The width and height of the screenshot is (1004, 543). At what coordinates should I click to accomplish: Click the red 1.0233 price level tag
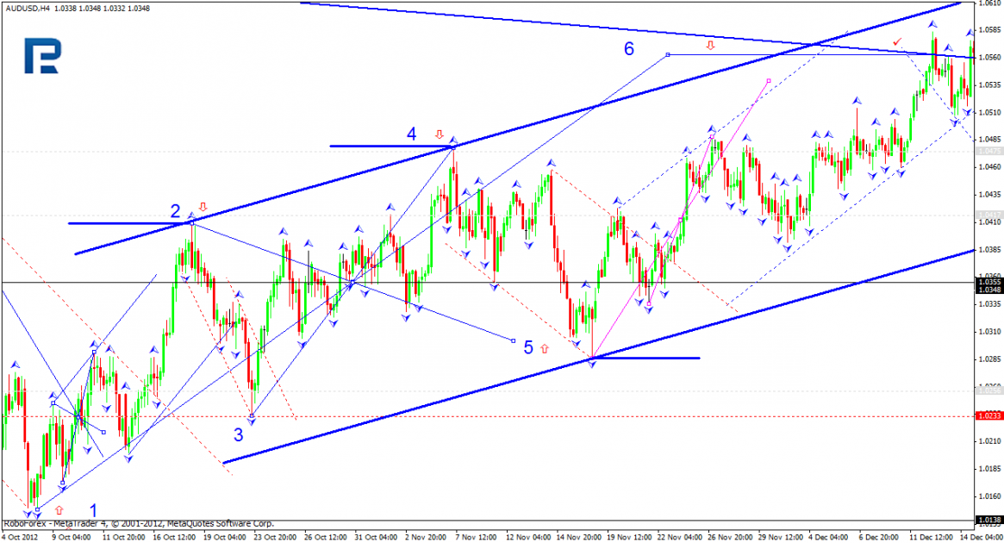coord(989,416)
